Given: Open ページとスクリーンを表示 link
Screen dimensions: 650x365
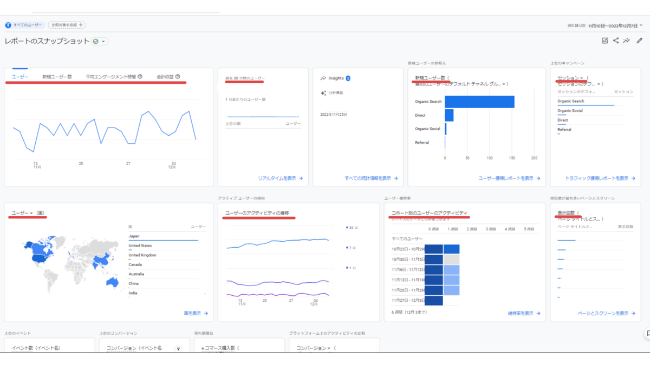Looking at the screenshot, I should click(x=607, y=313).
